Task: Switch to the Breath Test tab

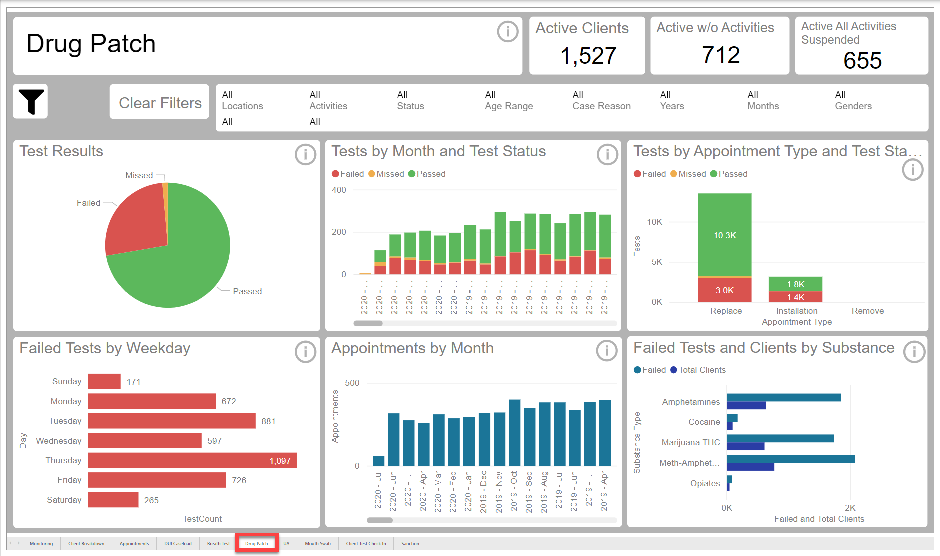Action: (218, 543)
